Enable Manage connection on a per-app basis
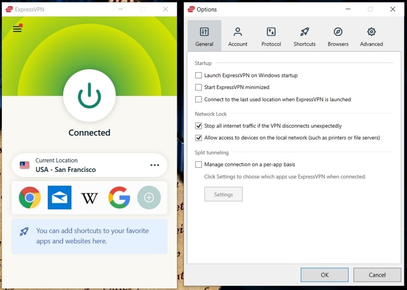 [x=198, y=165]
